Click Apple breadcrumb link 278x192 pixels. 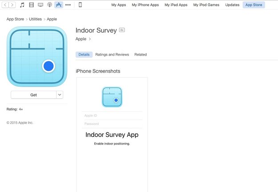(x=52, y=19)
